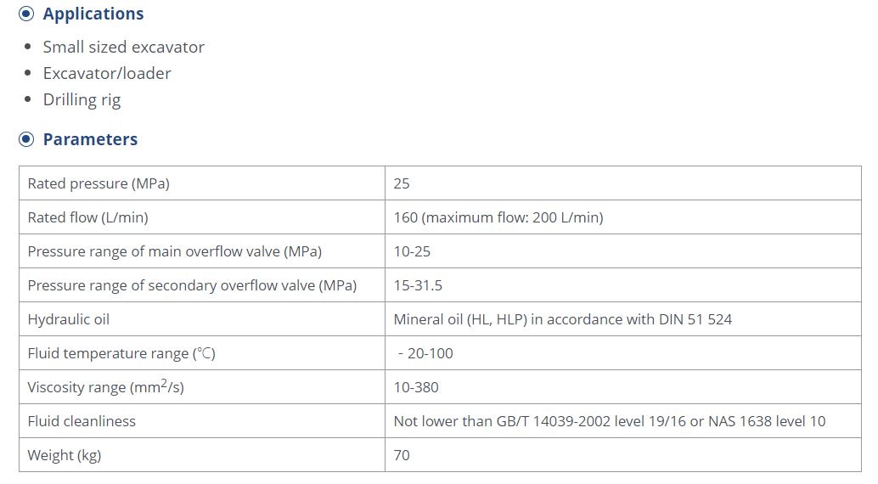The height and width of the screenshot is (484, 878).
Task: Click the 10-25 pressure range value
Action: pyautogui.click(x=412, y=251)
